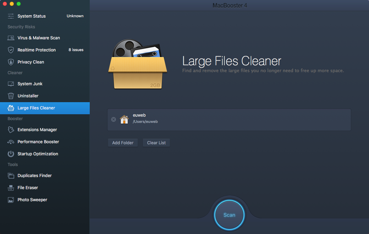Click the Duplicates Finder folders icon
The height and width of the screenshot is (234, 369).
coord(11,176)
